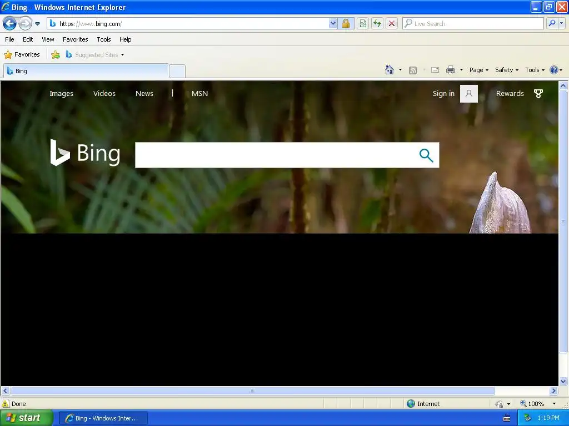
Task: Open the Tools menu in menu bar
Action: coord(104,39)
